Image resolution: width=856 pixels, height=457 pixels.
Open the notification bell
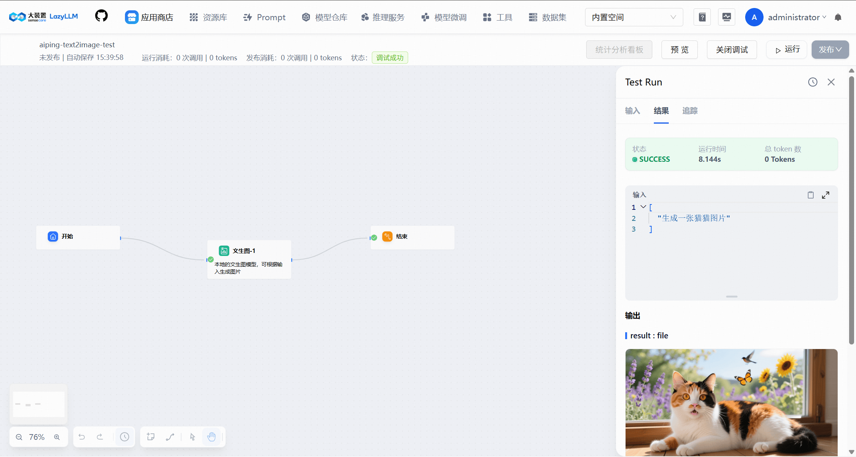tap(838, 17)
